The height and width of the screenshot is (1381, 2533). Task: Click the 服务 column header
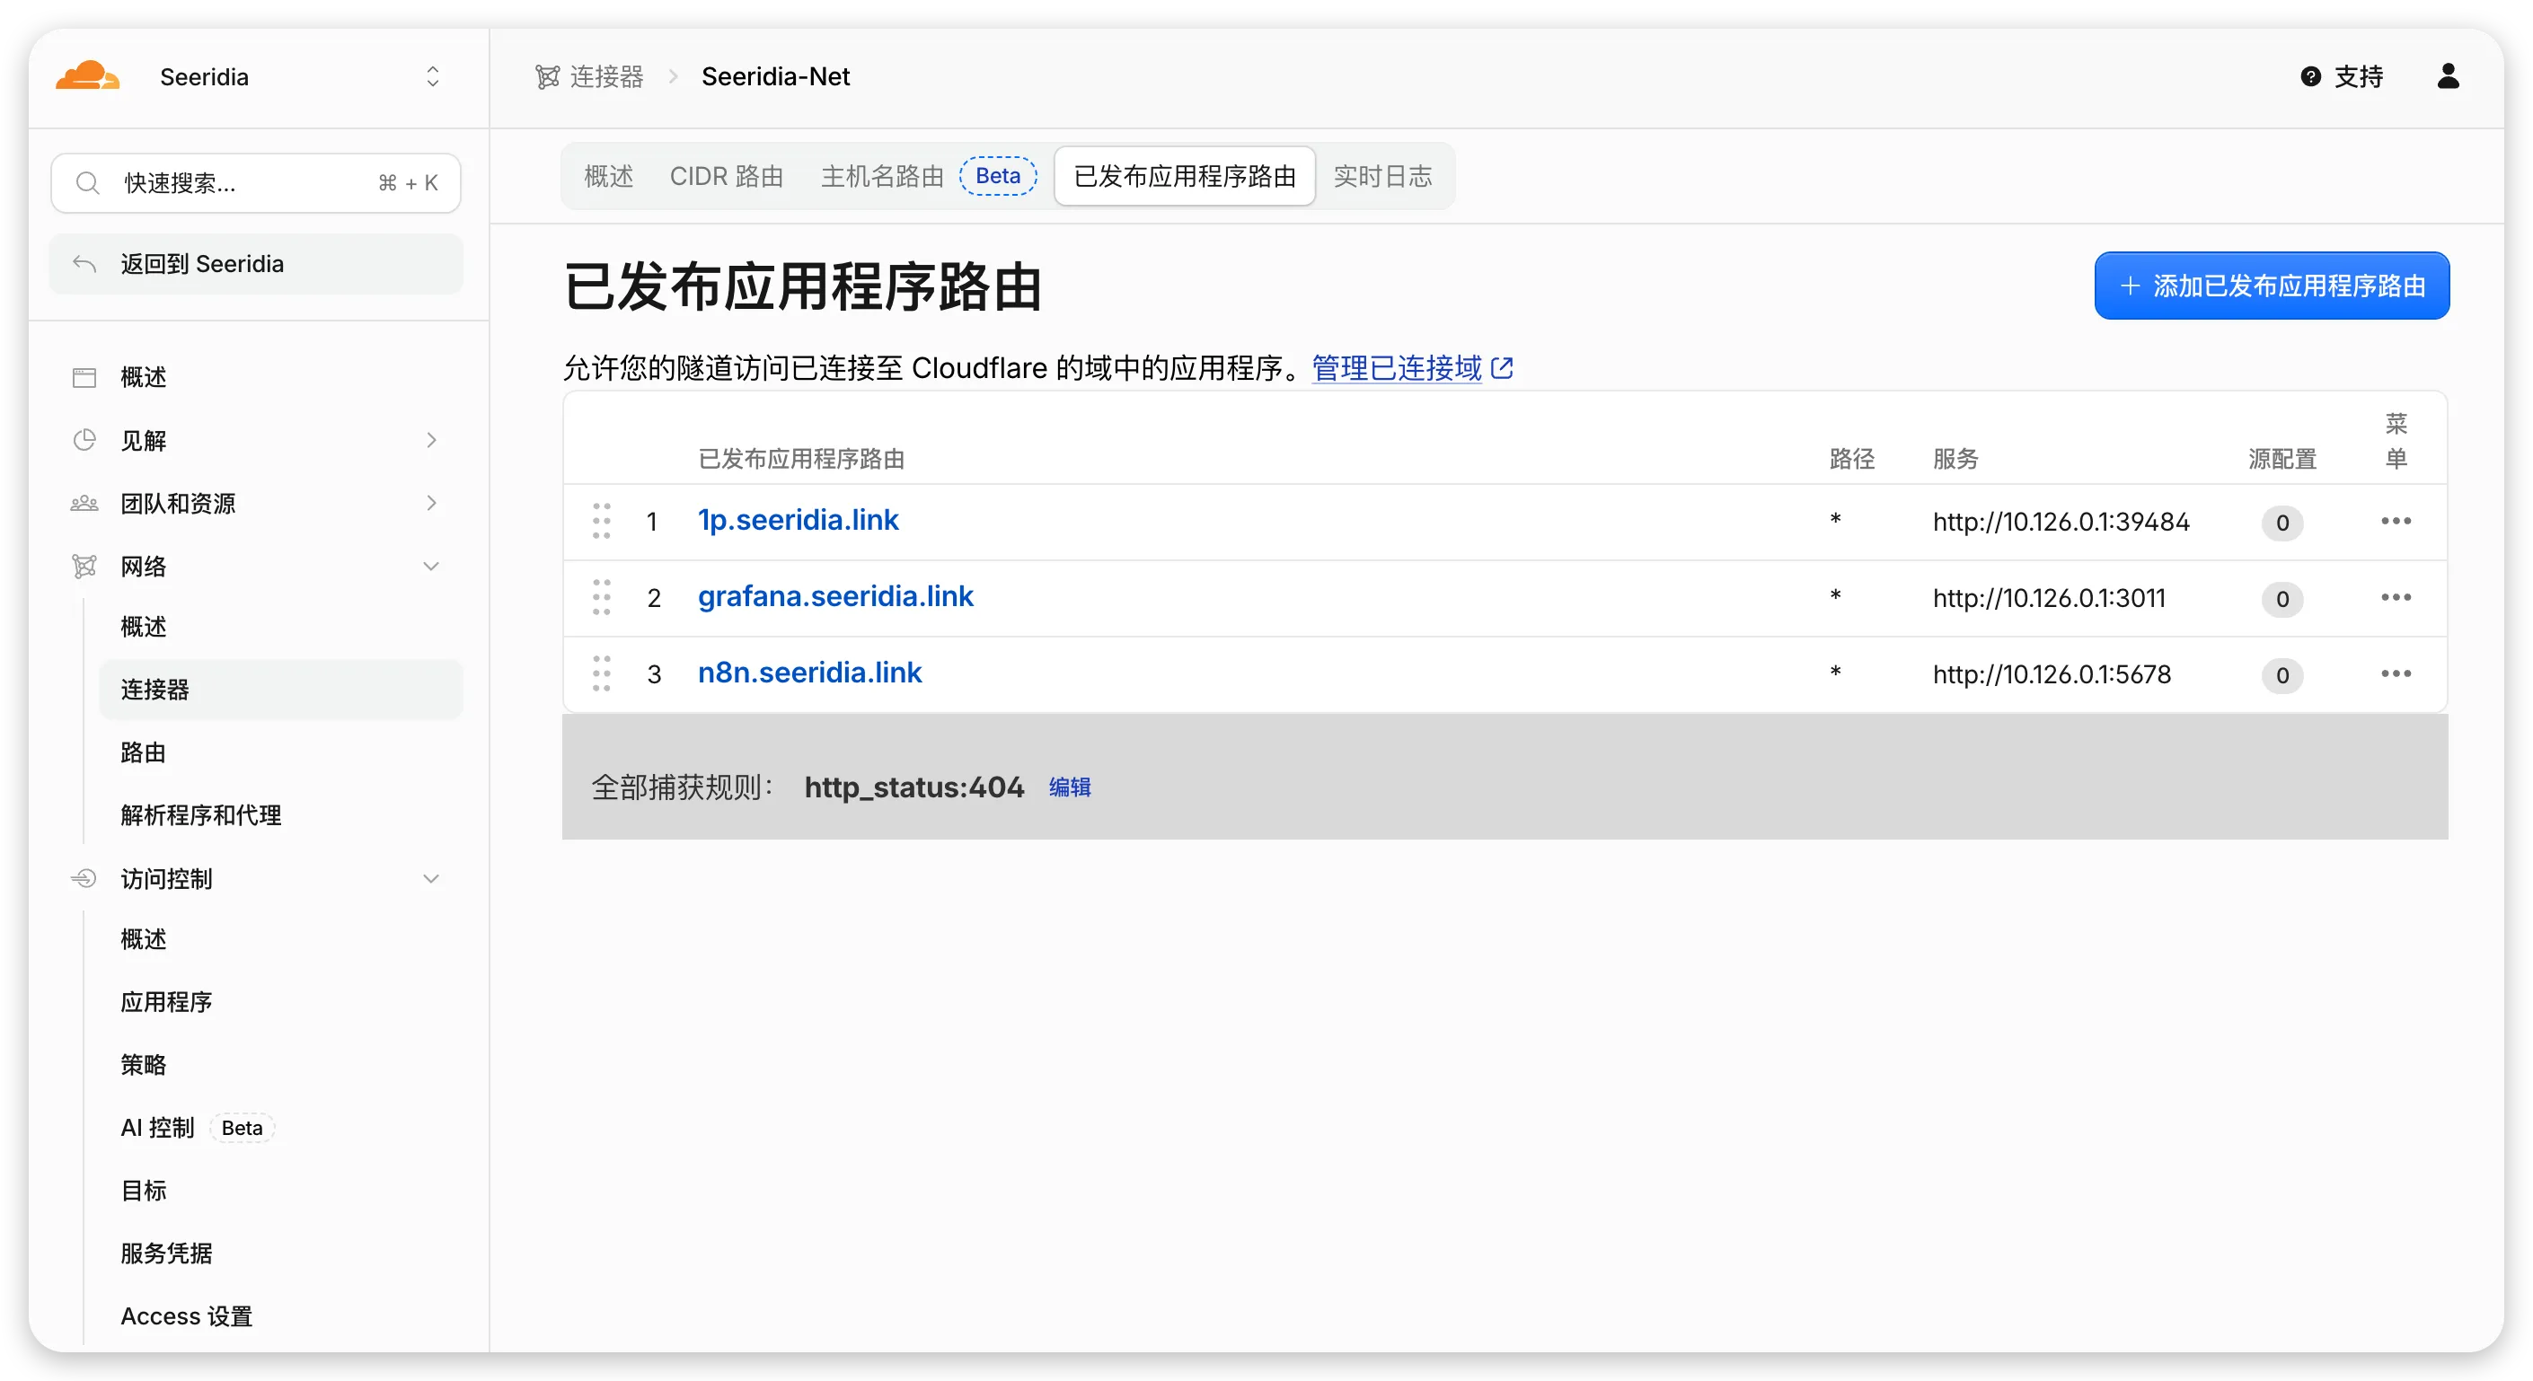pyautogui.click(x=1955, y=459)
